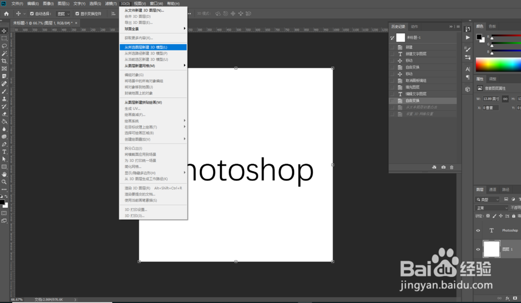Screen dimensions: 521x303
Task: Create new document from current state icon
Action: click(434, 167)
